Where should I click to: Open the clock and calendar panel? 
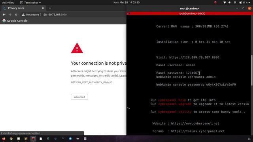(x=126, y=2)
